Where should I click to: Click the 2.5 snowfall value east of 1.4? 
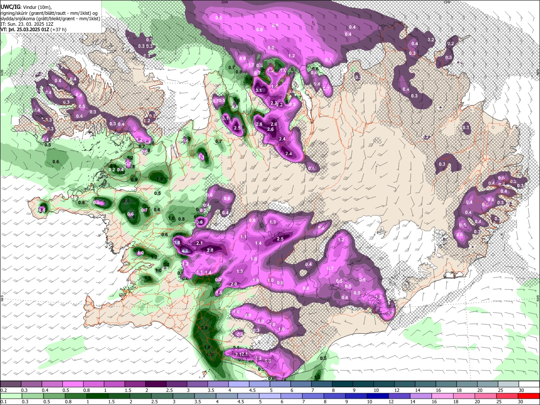coord(280,239)
